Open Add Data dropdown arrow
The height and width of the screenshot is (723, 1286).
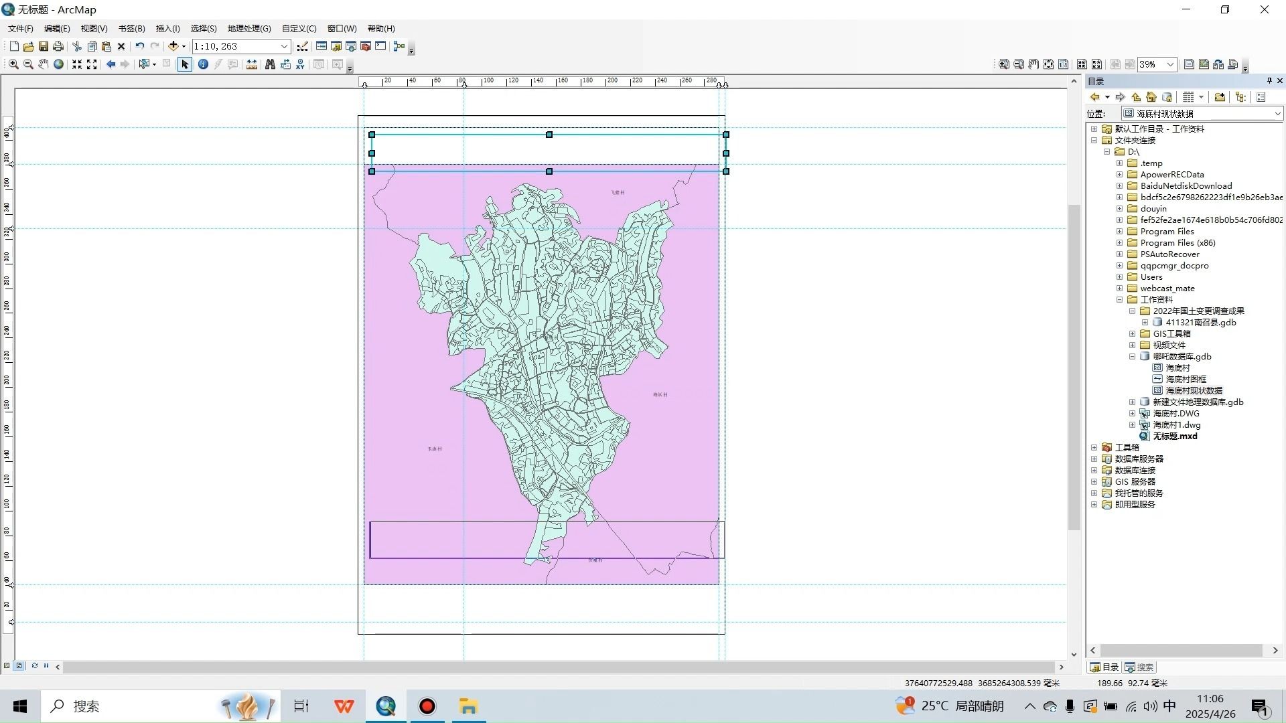[x=184, y=46]
